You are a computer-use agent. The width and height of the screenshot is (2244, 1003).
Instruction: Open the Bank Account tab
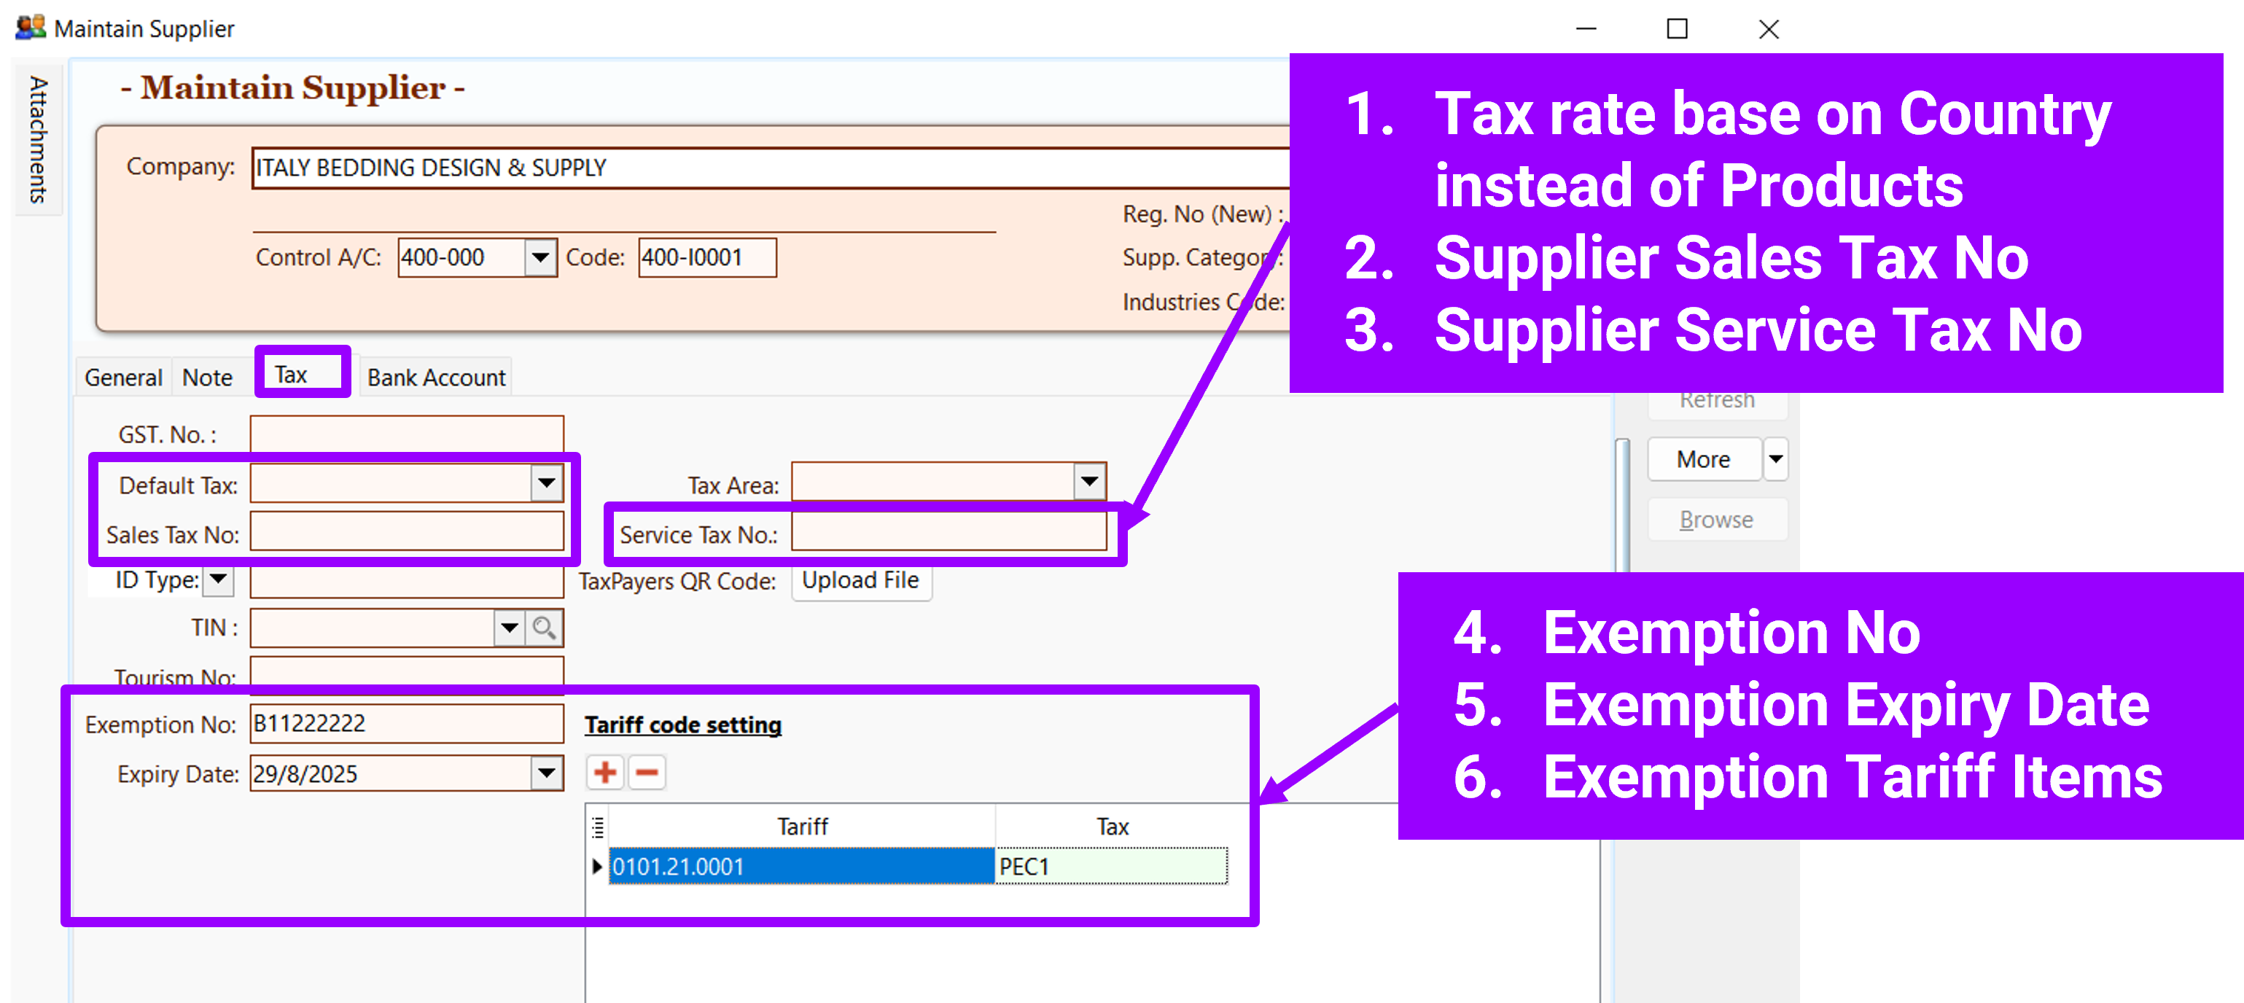(435, 377)
